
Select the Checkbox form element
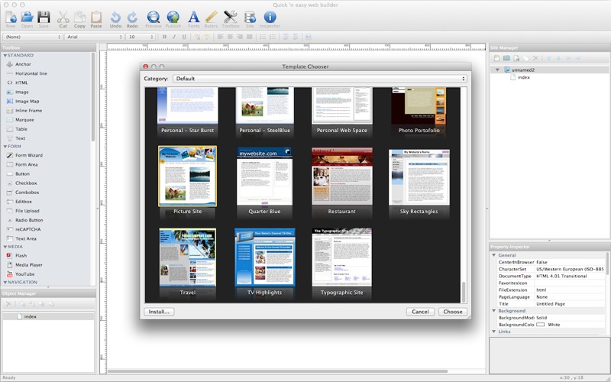pos(26,183)
